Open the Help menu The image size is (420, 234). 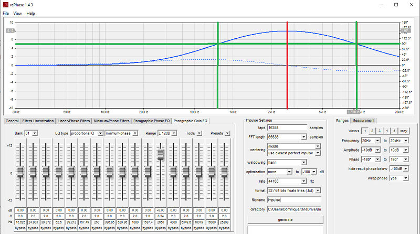pos(30,14)
